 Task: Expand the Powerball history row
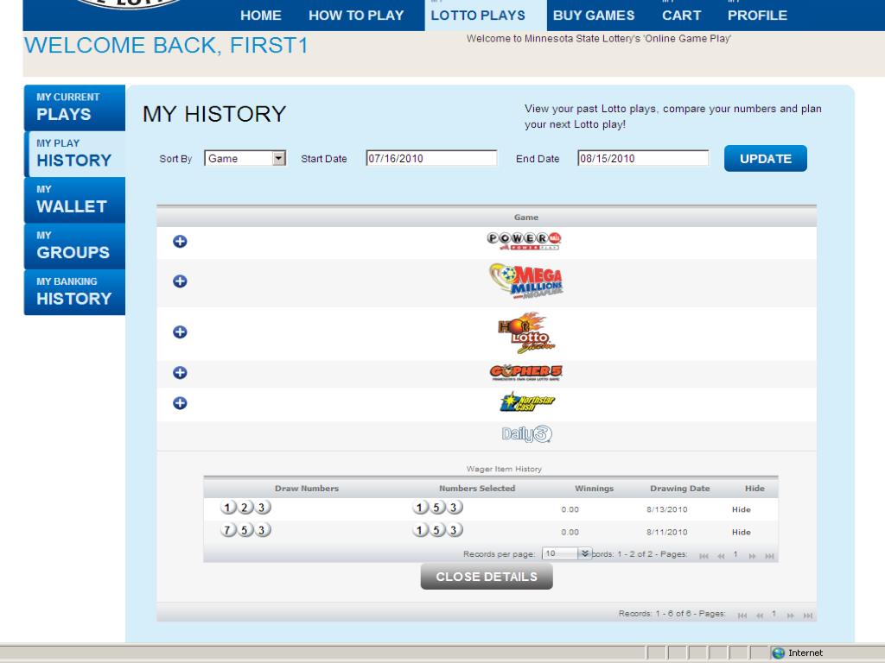180,242
